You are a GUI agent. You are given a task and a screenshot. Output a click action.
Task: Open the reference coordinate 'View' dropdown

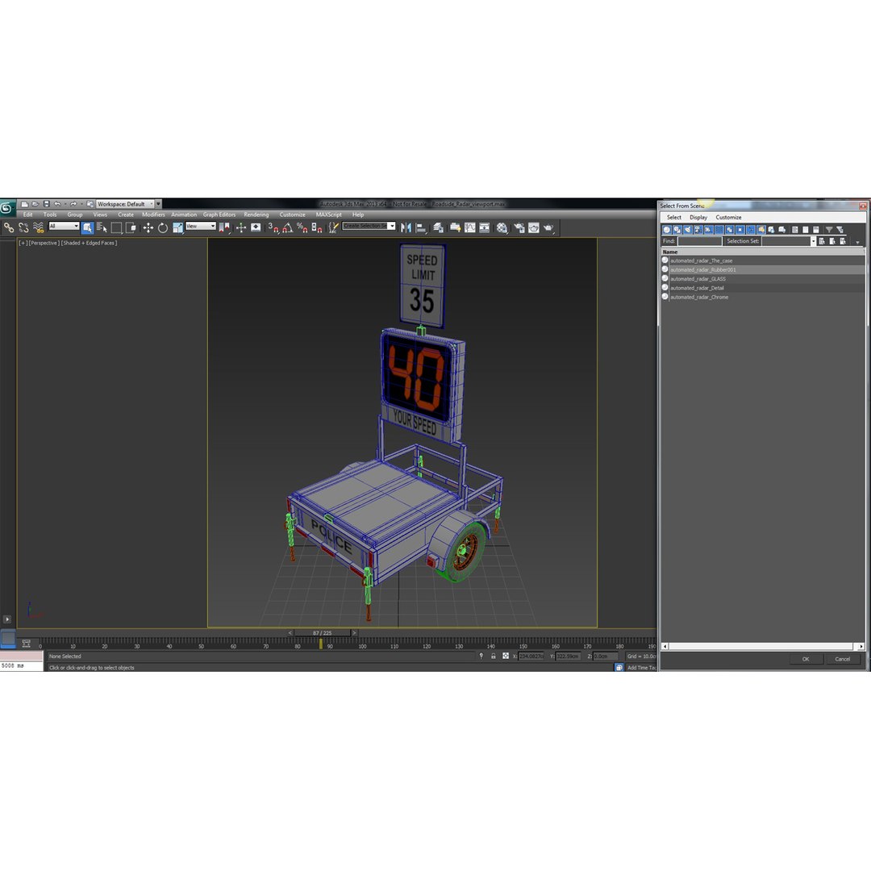201,226
